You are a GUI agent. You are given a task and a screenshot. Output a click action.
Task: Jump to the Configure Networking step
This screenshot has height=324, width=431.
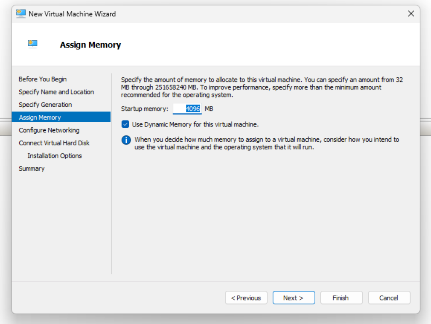point(49,130)
